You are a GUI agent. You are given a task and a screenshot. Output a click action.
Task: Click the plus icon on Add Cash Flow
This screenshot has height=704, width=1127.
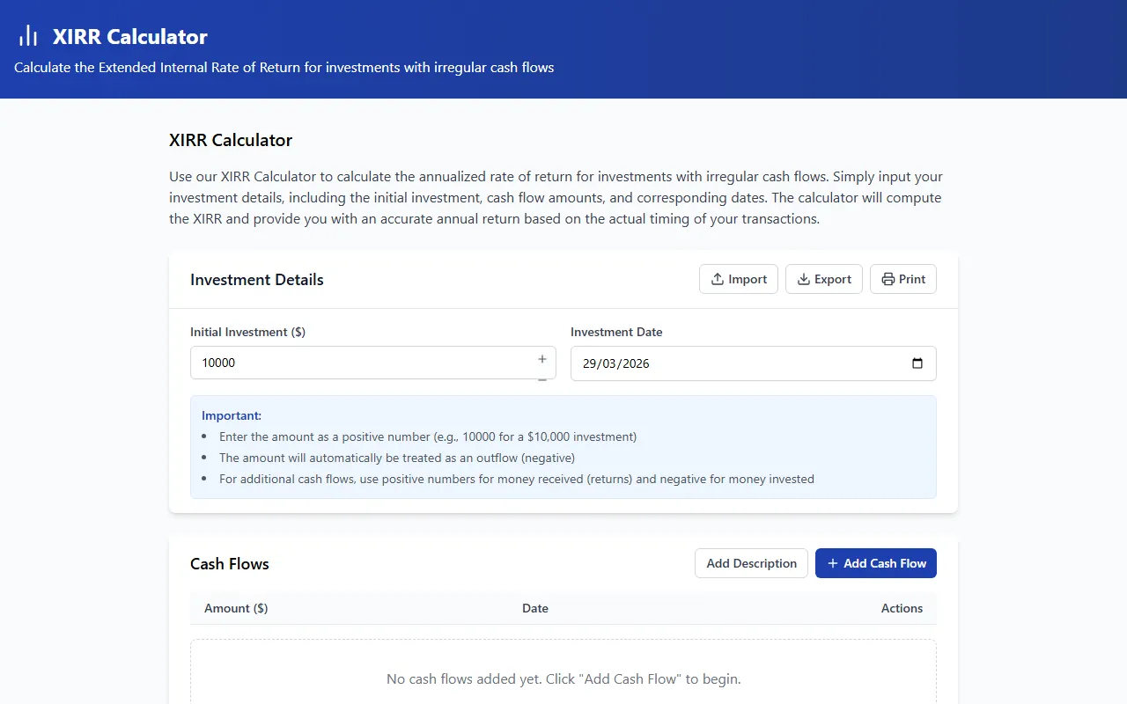click(832, 563)
